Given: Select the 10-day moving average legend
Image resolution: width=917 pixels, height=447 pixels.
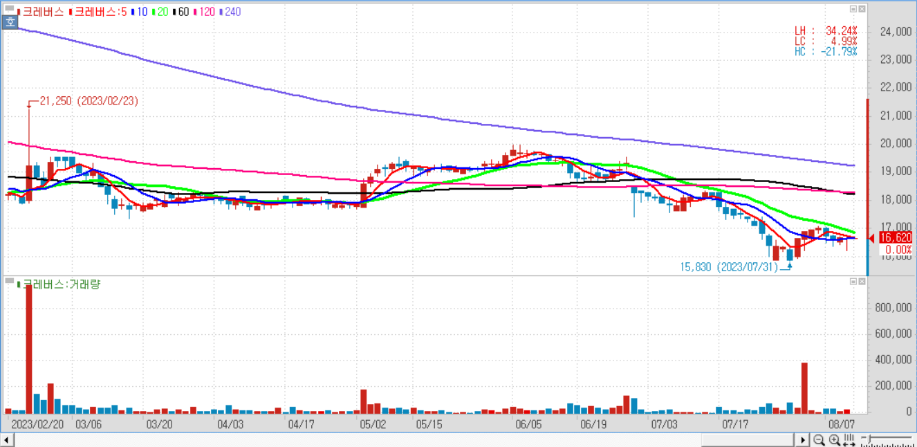Looking at the screenshot, I should pos(139,12).
